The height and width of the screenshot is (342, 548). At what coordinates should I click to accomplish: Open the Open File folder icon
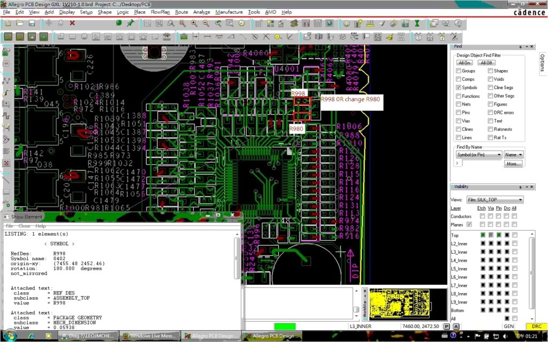[20, 24]
